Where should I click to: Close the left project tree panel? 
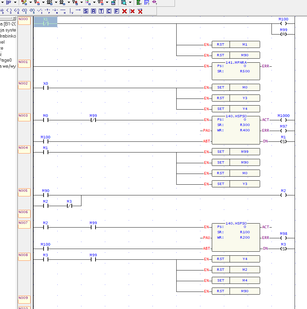[x=14, y=18]
